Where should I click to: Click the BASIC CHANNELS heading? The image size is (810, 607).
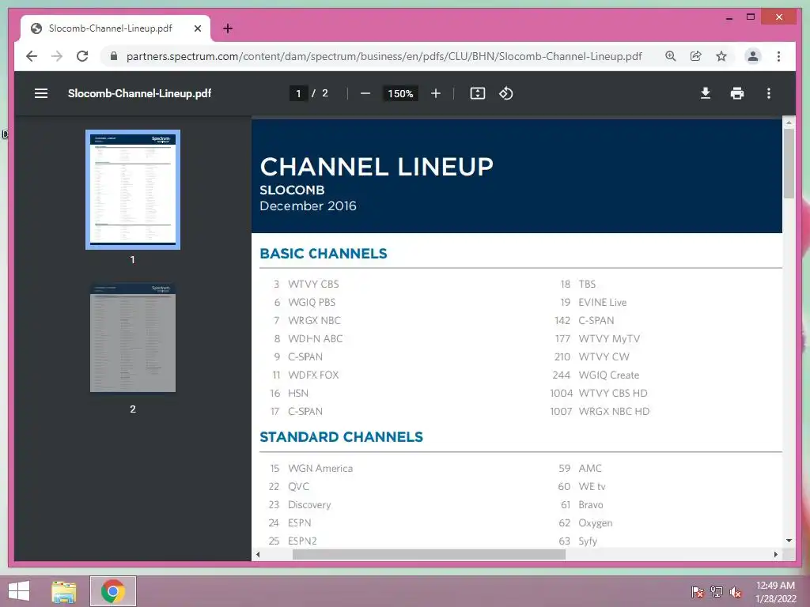pyautogui.click(x=324, y=254)
